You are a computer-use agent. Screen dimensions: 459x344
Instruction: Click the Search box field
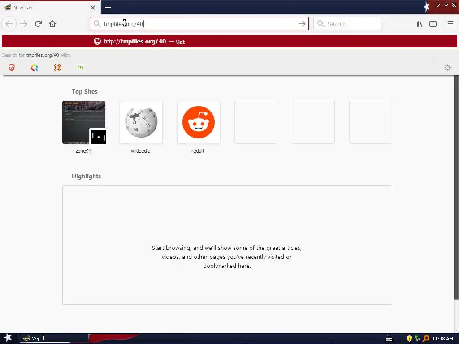tap(347, 24)
